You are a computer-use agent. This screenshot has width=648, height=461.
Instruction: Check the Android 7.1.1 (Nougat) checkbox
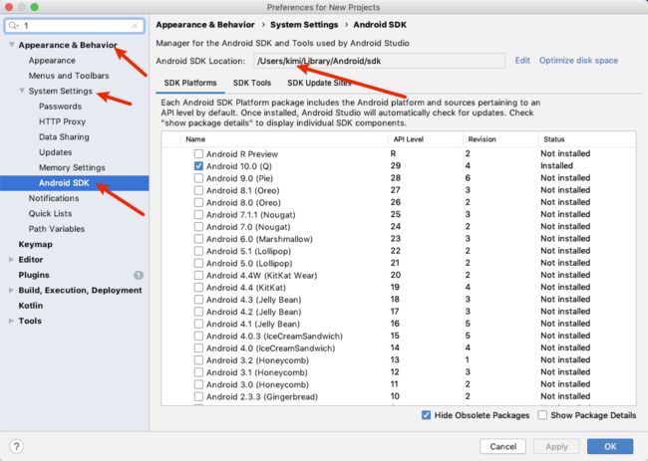[x=198, y=215]
